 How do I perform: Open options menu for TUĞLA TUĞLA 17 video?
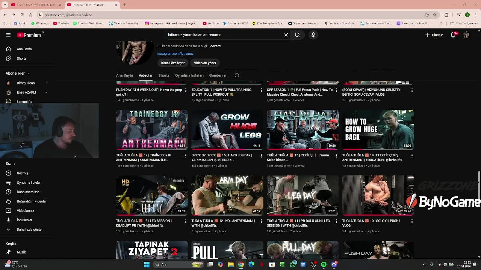point(186,156)
